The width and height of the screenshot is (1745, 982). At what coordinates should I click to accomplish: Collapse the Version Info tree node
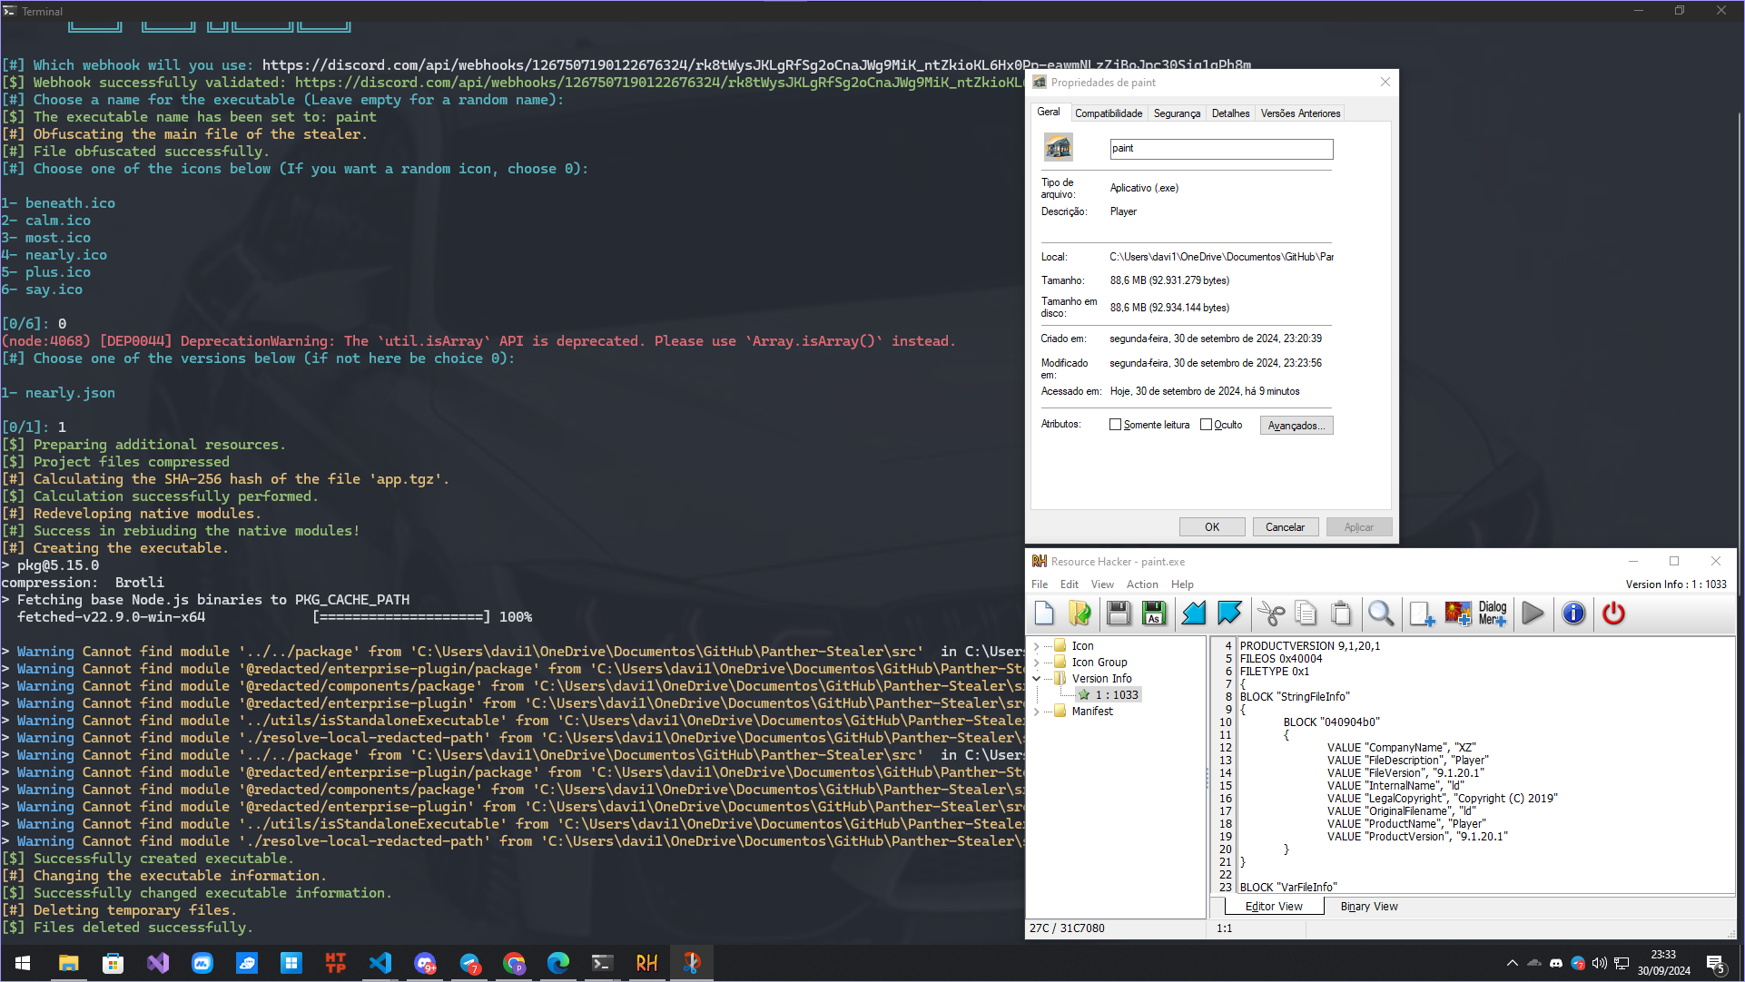[1037, 679]
